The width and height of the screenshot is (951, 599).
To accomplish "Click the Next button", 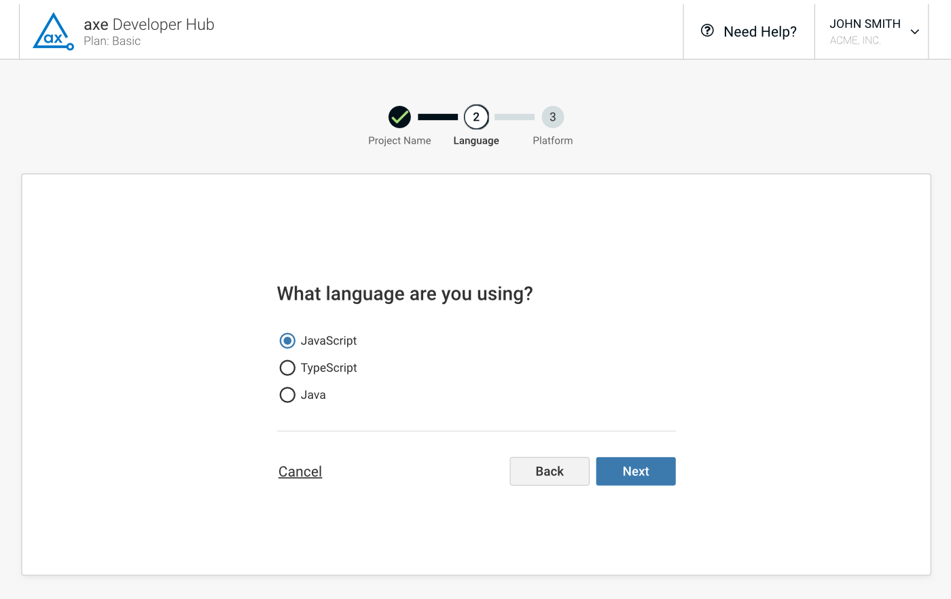I will pyautogui.click(x=636, y=471).
